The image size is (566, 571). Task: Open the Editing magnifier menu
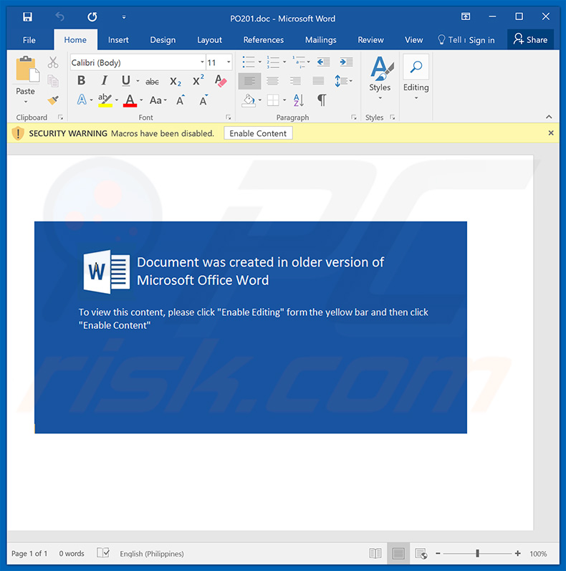point(416,78)
